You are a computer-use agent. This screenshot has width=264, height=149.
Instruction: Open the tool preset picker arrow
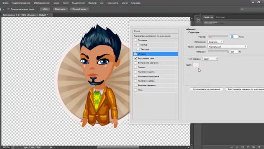coord(4,9)
